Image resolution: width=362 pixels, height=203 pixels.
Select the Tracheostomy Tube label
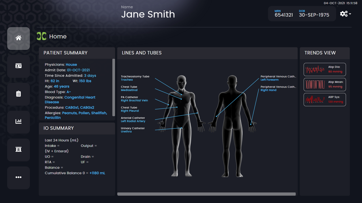135,78
